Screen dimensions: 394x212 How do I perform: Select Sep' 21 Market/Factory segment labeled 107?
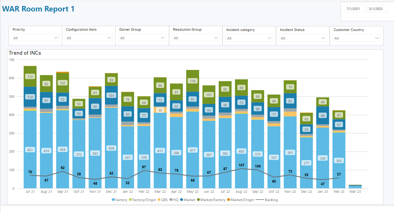pyautogui.click(x=63, y=83)
